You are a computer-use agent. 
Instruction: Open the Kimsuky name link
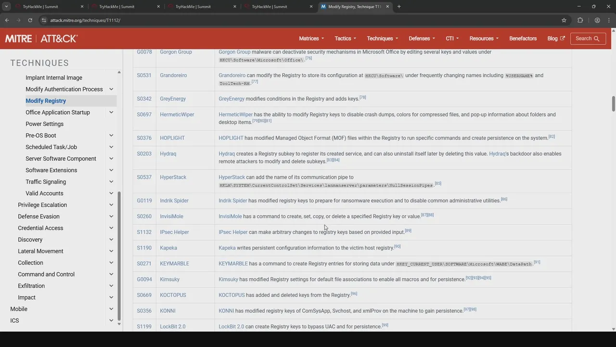coord(170,279)
